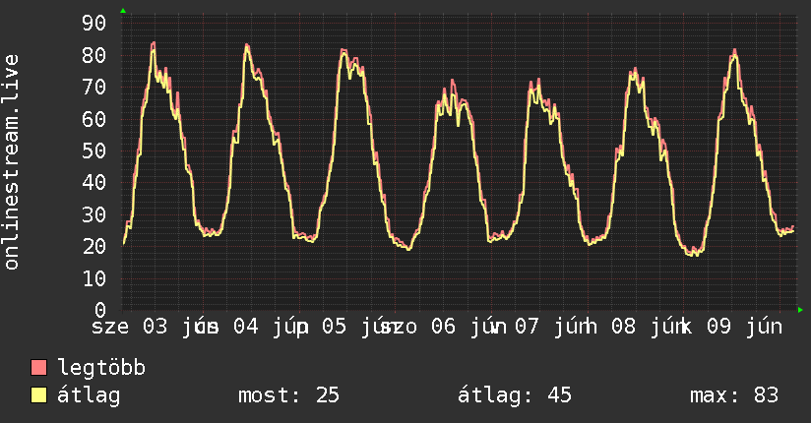This screenshot has height=423, width=811.
Task: Click the red legtöbb legend color swatch
Action: [38, 368]
